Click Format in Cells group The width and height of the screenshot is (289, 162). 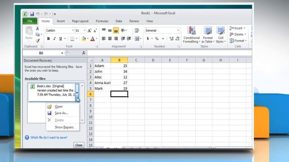tap(238, 40)
